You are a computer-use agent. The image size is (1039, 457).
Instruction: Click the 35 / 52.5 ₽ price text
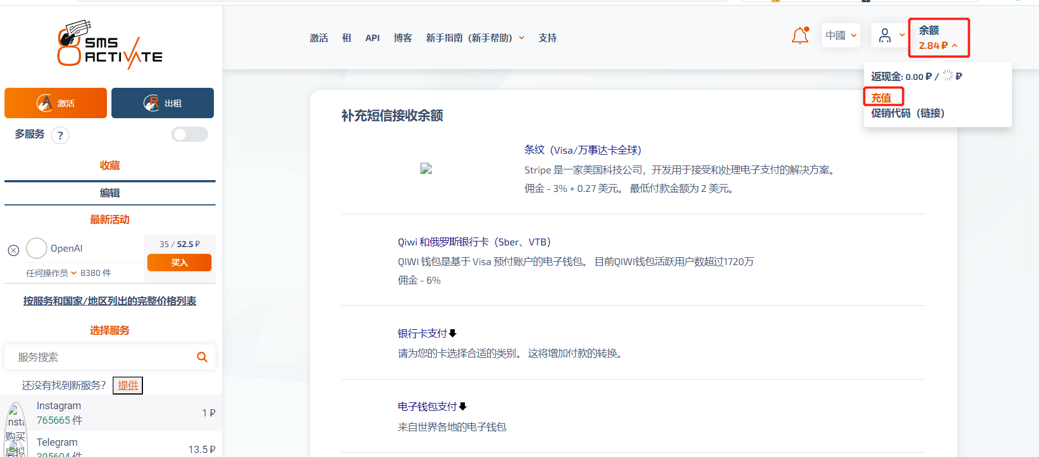click(x=180, y=244)
